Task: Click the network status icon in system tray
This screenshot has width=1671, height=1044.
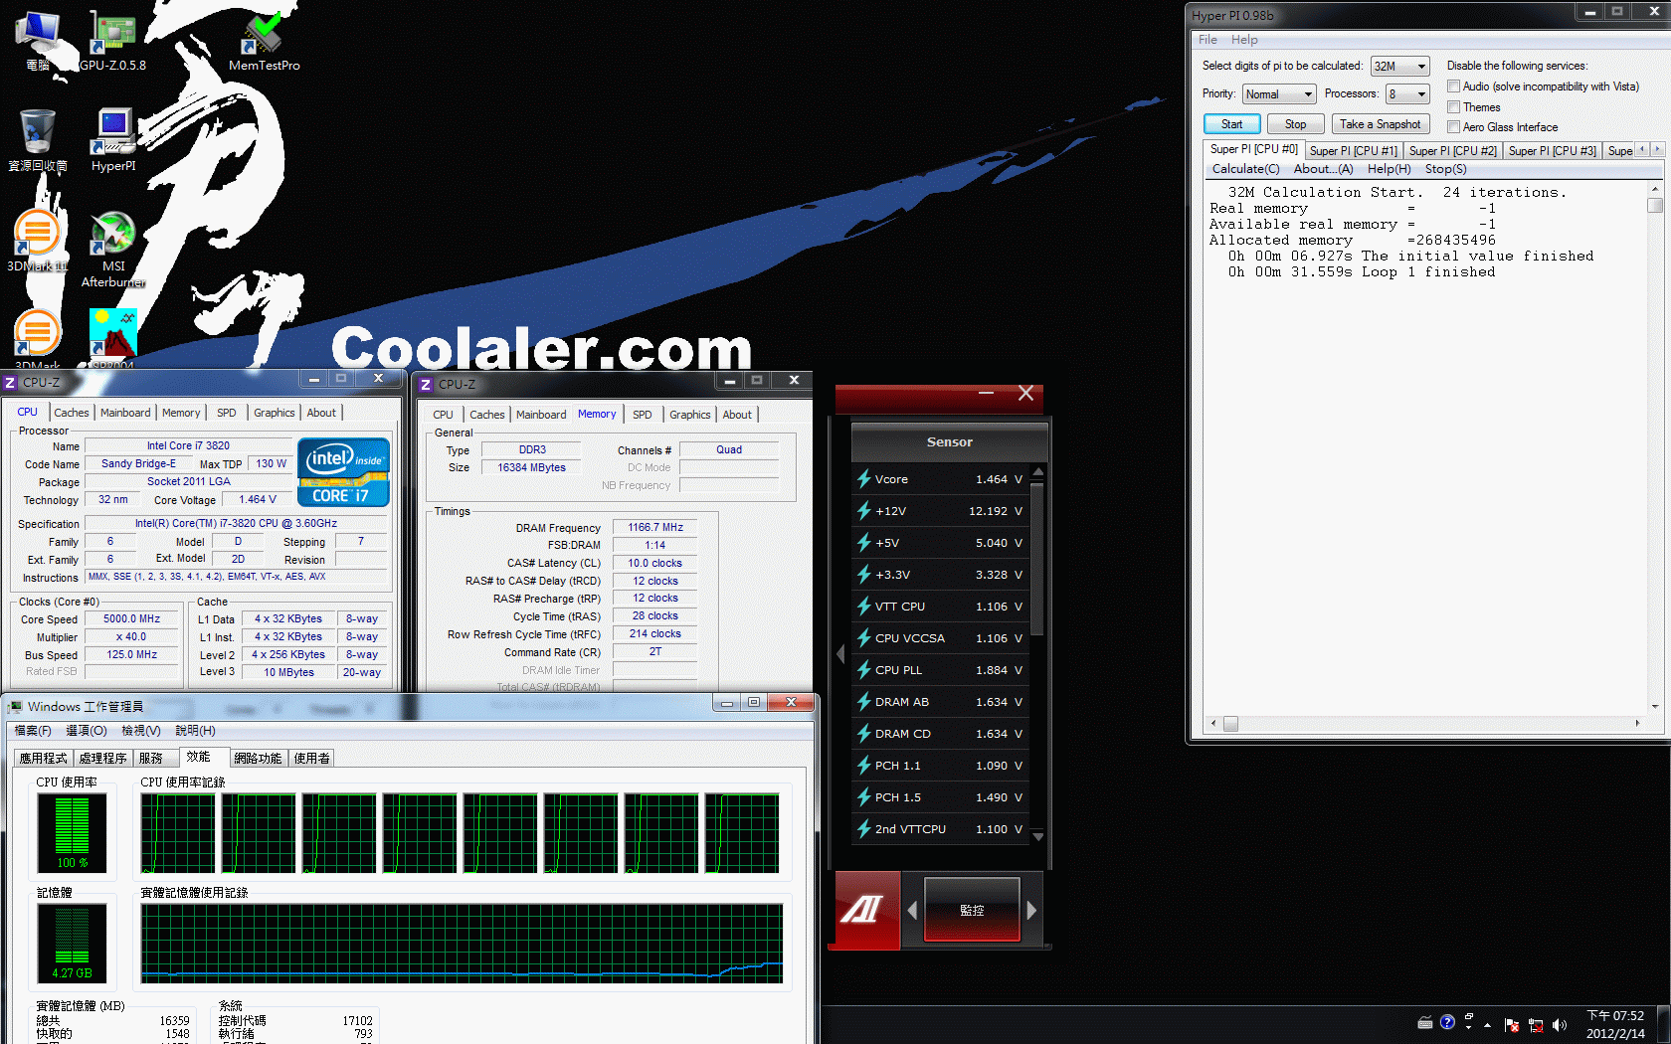Action: [1536, 1025]
